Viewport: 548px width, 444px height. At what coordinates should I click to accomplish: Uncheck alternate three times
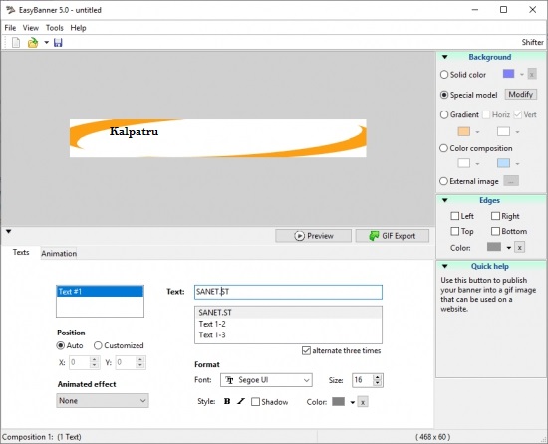(x=306, y=350)
